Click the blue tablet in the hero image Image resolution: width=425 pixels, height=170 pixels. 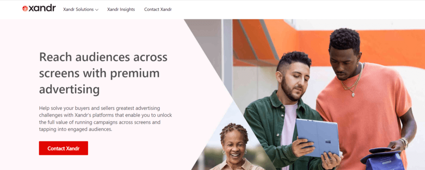[318, 138]
